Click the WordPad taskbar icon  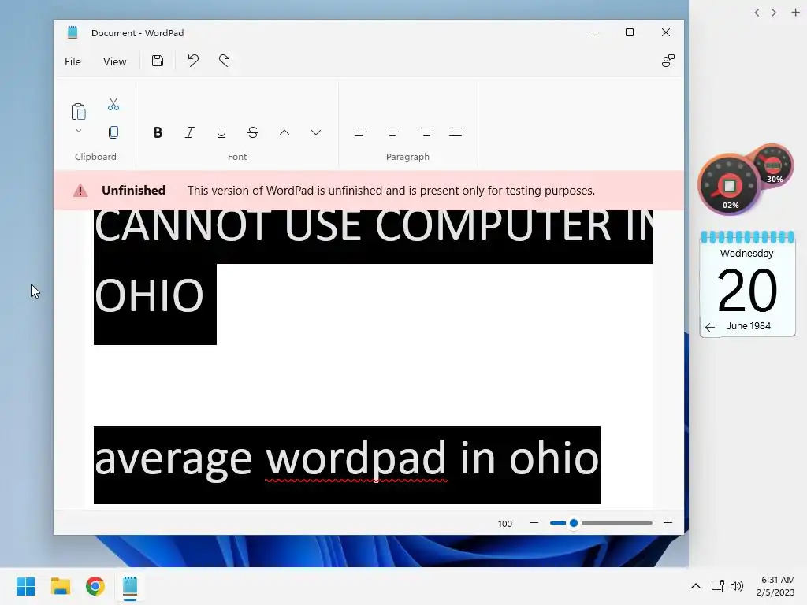point(130,586)
